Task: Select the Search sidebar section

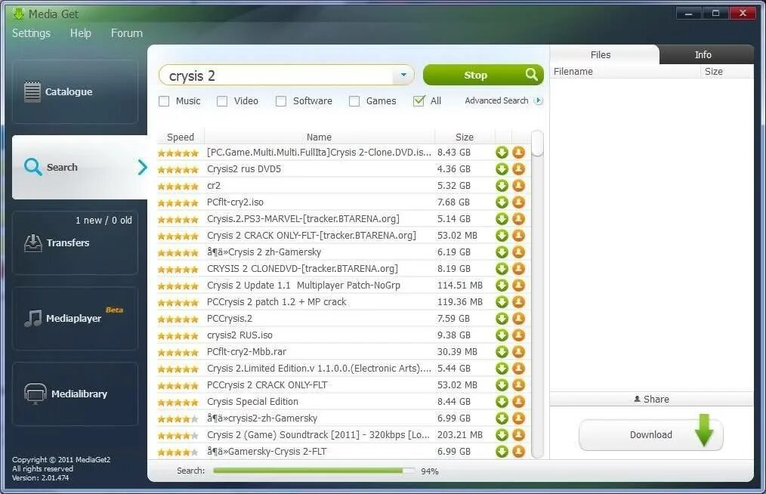Action: (79, 167)
